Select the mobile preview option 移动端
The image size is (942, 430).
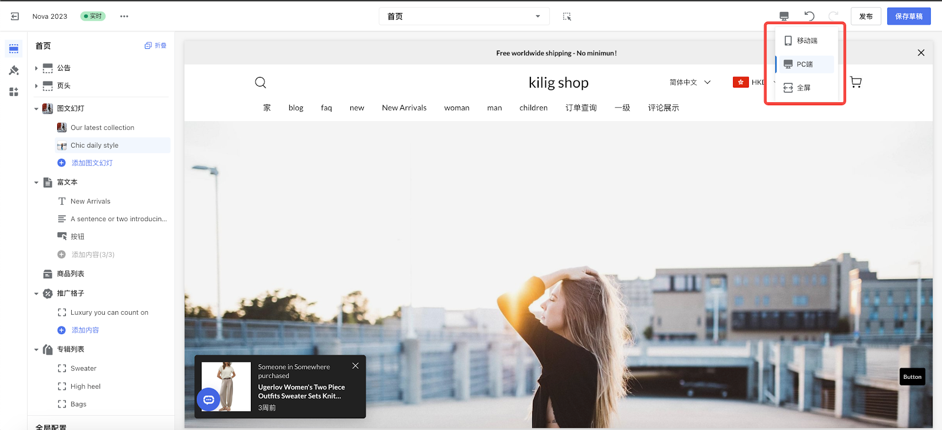point(806,41)
